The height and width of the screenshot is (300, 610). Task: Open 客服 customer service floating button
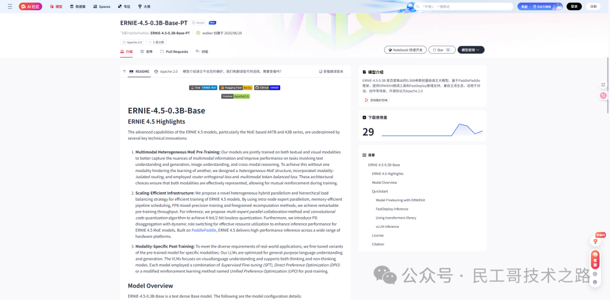click(595, 259)
